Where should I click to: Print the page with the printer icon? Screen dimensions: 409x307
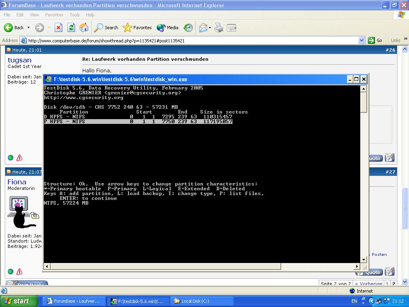point(219,28)
